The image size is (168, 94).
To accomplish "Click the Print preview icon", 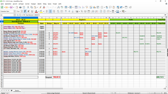I will (24, 7).
